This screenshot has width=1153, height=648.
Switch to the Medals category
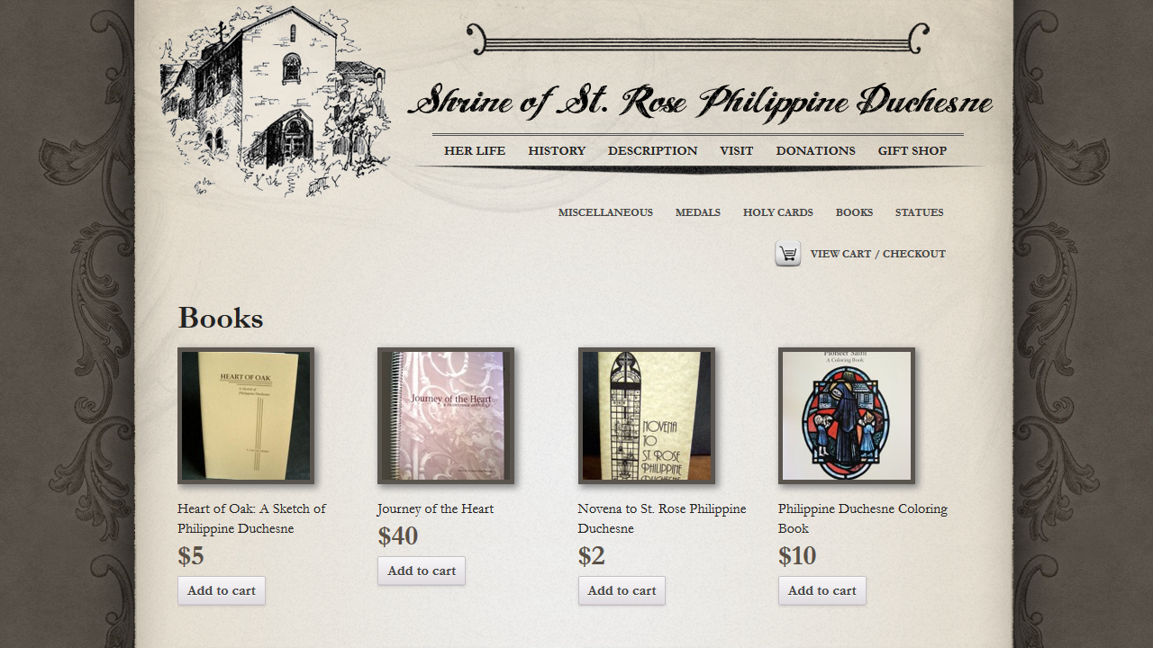pos(698,212)
